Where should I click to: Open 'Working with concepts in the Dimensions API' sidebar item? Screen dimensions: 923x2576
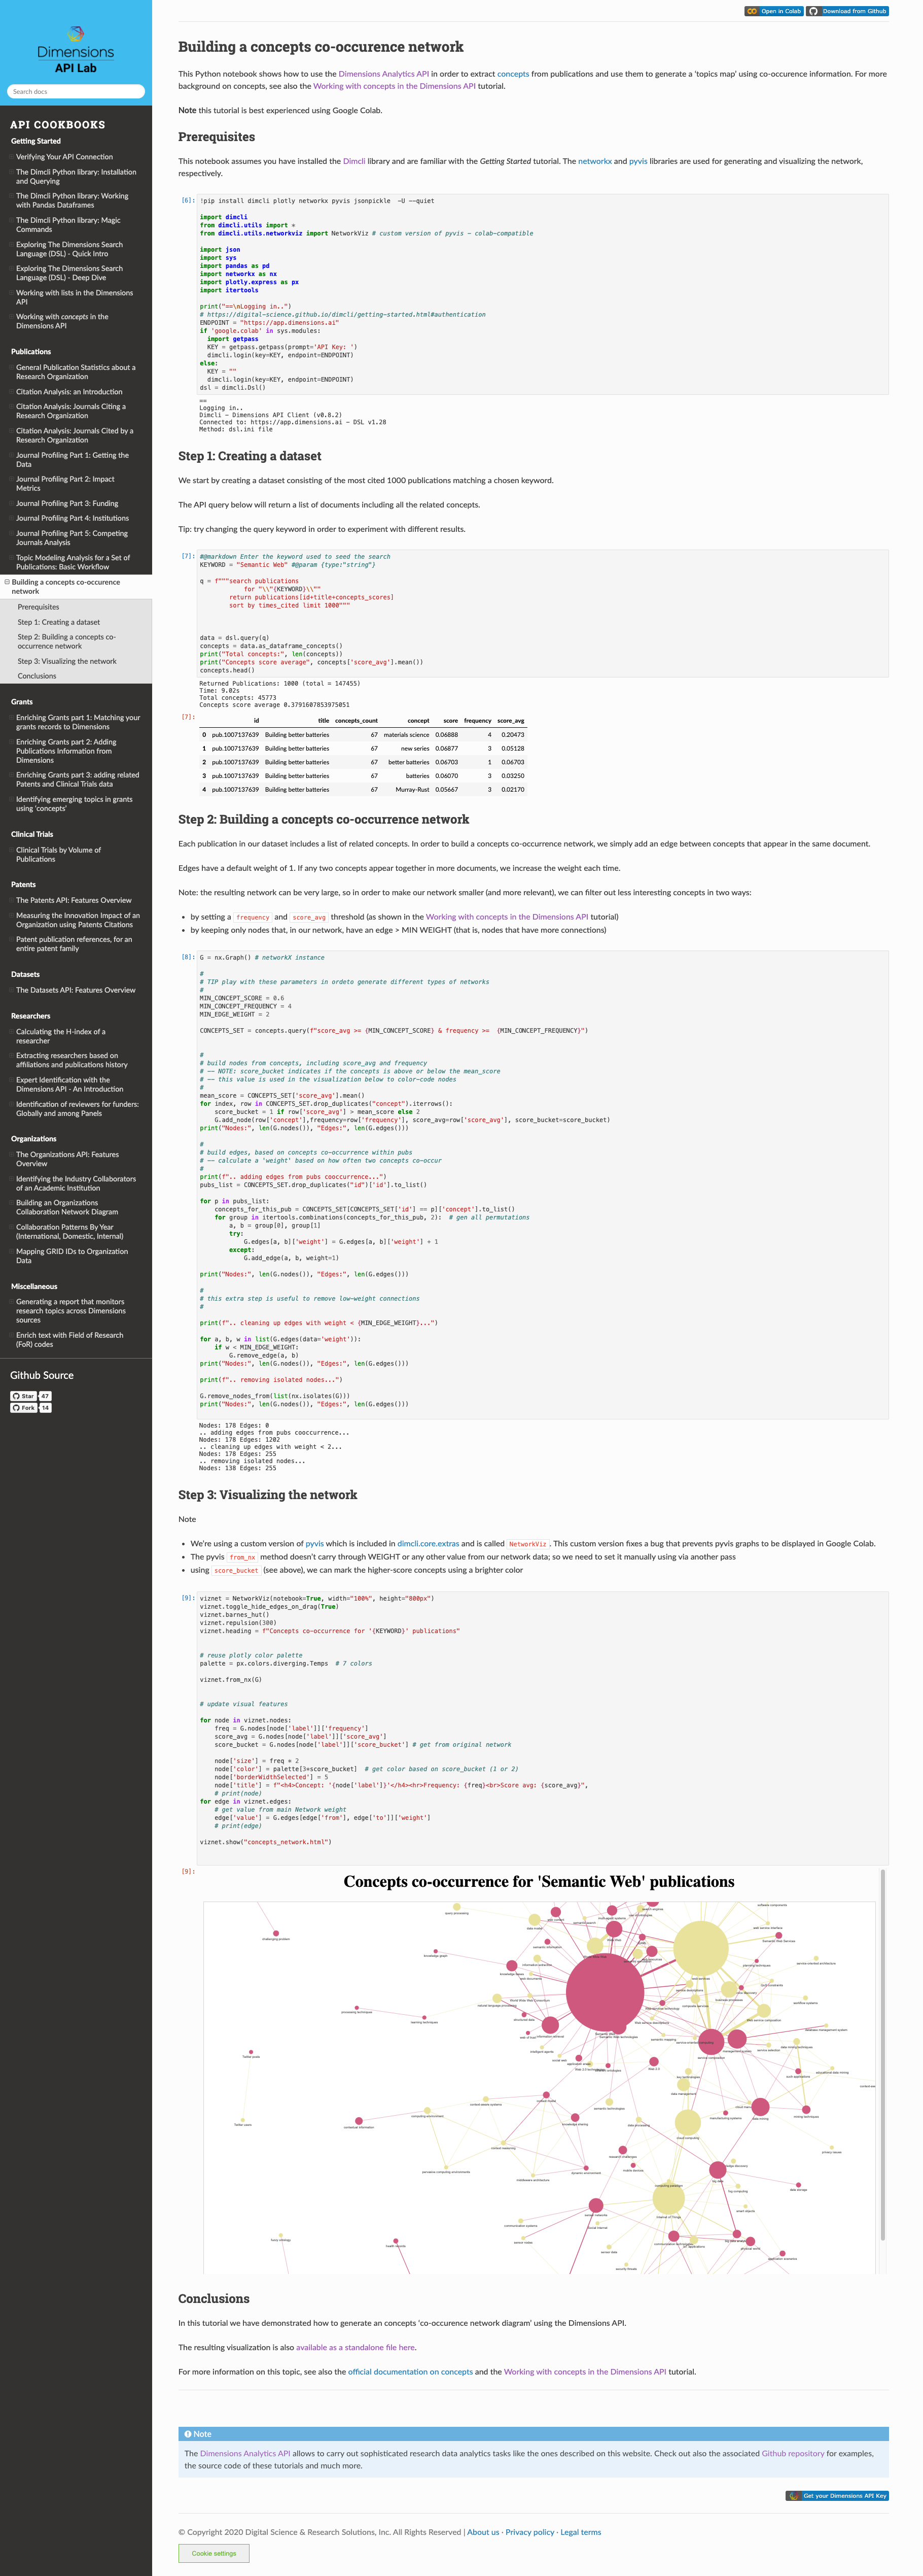pos(62,321)
